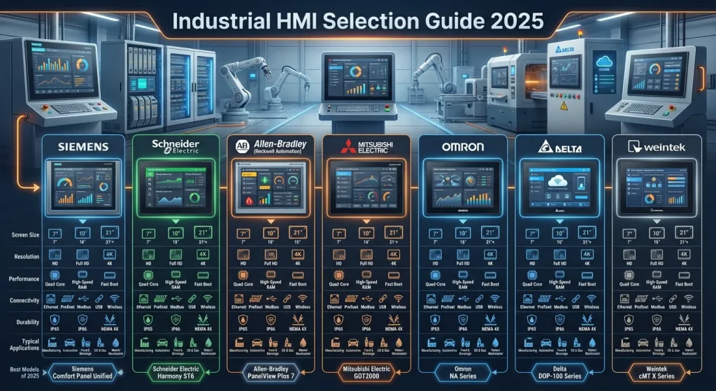Select the Siemens 21-inch screen size icon
Image resolution: width=716 pixels, height=391 pixels.
[x=108, y=232]
